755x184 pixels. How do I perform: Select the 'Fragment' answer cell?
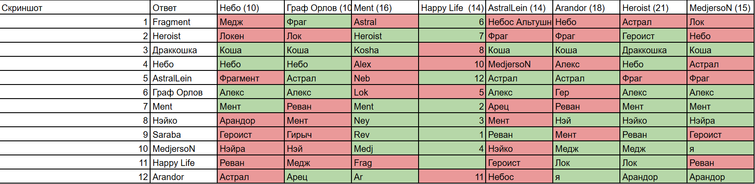[184, 22]
